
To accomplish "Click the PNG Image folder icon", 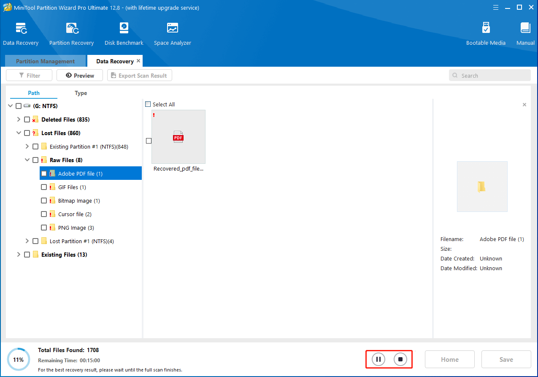I will [52, 228].
